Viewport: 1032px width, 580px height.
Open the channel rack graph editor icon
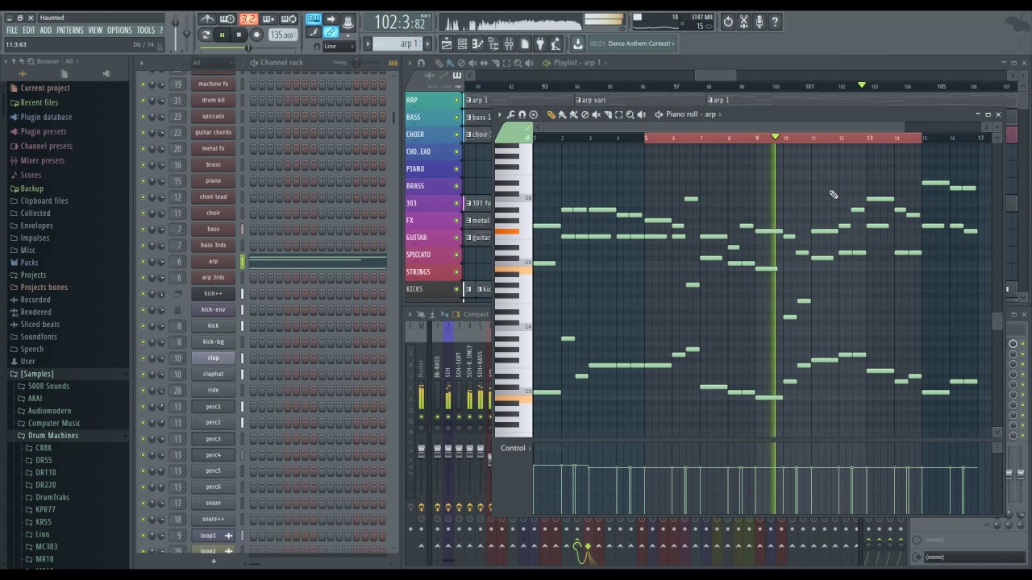[393, 63]
